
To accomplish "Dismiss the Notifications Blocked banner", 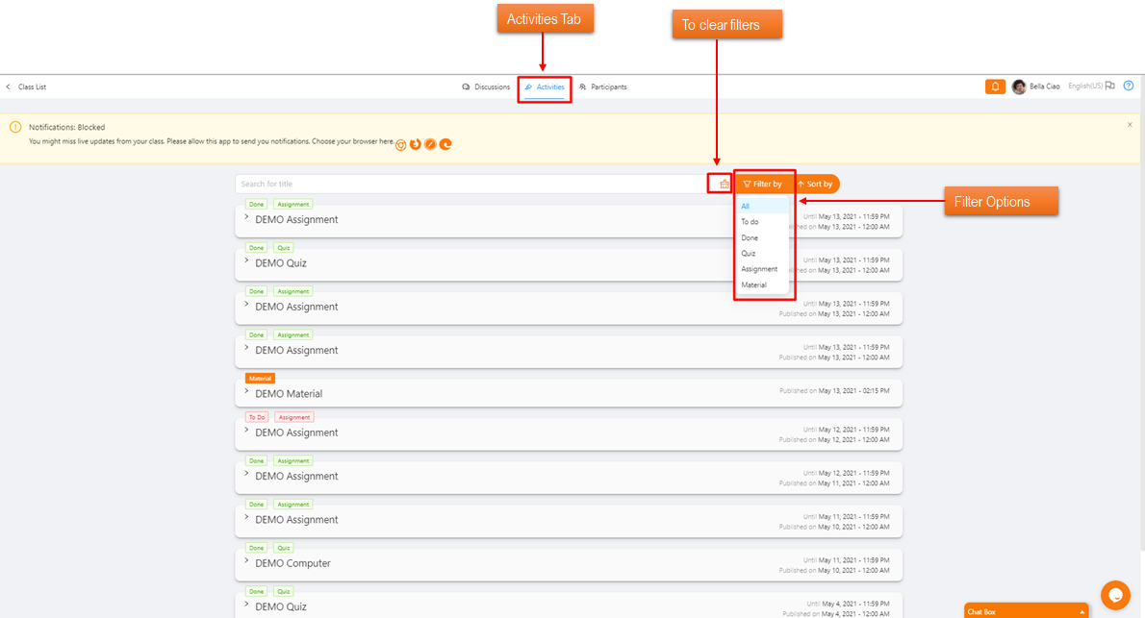I will [x=1130, y=125].
